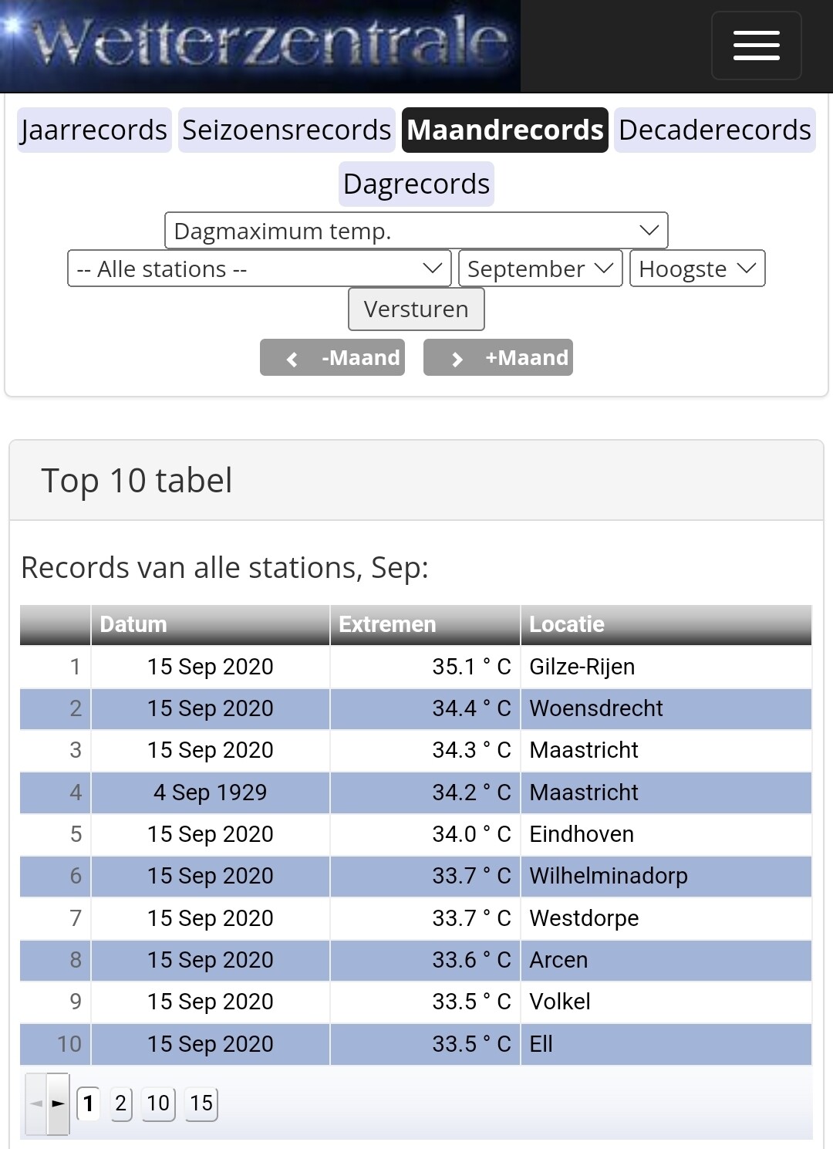Switch to the Jaarrecords tab
This screenshot has height=1149, width=833.
click(x=94, y=130)
